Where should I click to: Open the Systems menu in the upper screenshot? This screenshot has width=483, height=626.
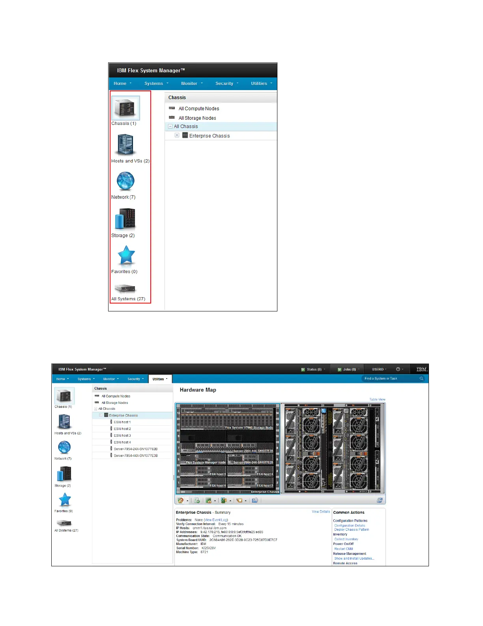coord(156,83)
